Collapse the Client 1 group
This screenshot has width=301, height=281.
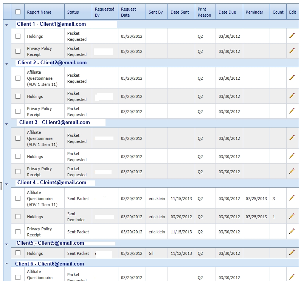pyautogui.click(x=7, y=25)
